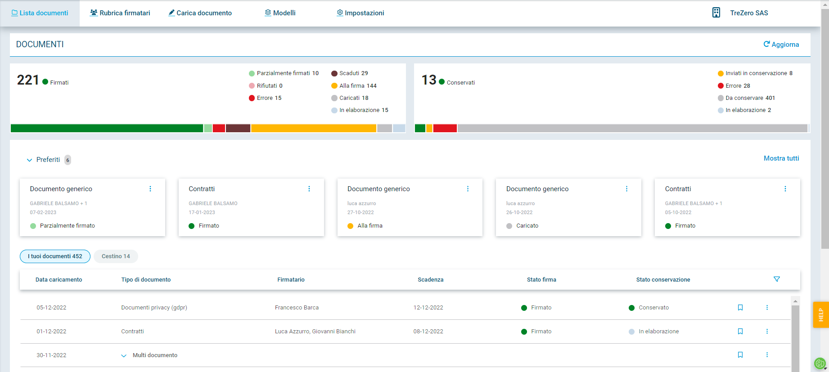Click the Stato conservazione column header
829x372 pixels.
663,280
